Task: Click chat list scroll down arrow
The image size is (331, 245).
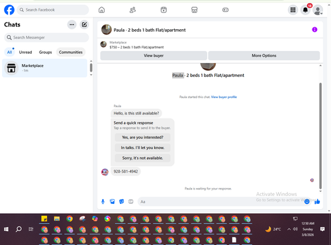Action: (91, 75)
